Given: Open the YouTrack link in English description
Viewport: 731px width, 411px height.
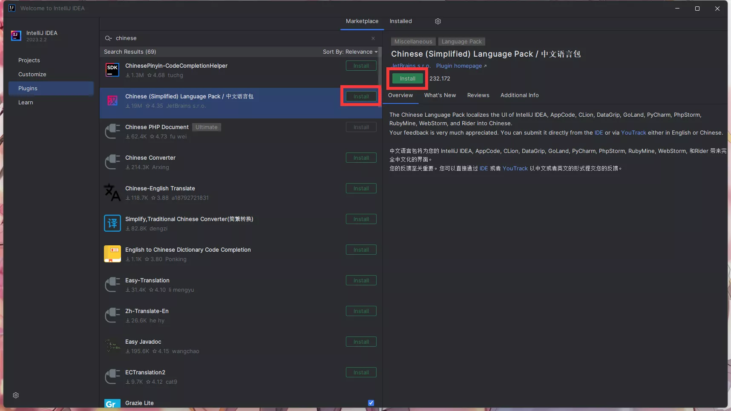Looking at the screenshot, I should tap(633, 133).
